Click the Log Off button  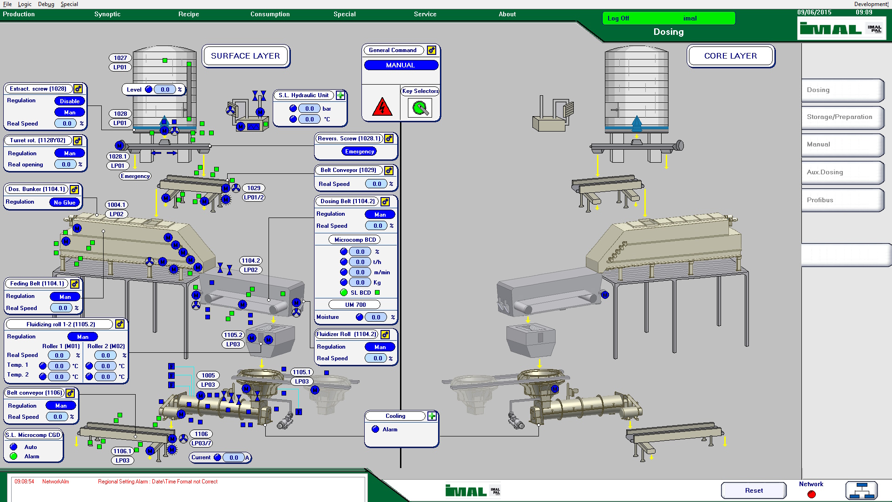coord(618,18)
